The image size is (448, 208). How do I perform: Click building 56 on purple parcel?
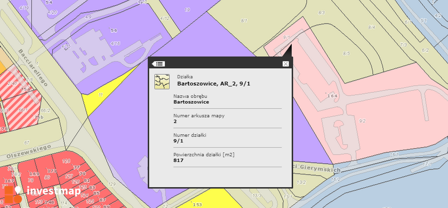point(114,30)
